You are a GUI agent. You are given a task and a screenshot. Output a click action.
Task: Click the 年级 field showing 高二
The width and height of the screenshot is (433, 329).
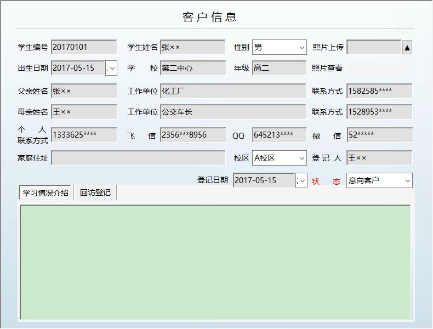tap(279, 68)
